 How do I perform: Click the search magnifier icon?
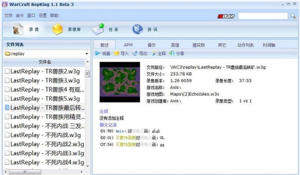coord(293,16)
